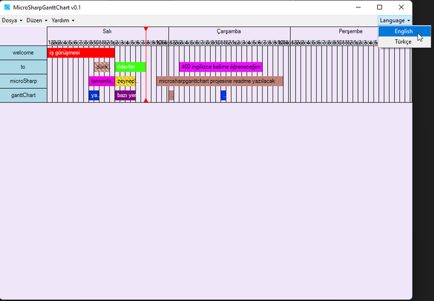Select the magenta 'tamamla' task bar
The width and height of the screenshot is (434, 301).
pyautogui.click(x=101, y=81)
